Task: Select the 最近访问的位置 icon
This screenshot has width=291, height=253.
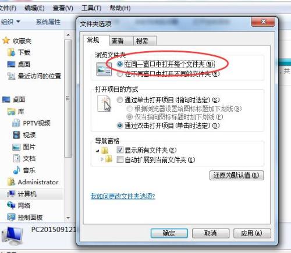Action: 11,76
